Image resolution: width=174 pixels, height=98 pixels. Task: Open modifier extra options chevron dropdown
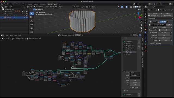pos(167,22)
